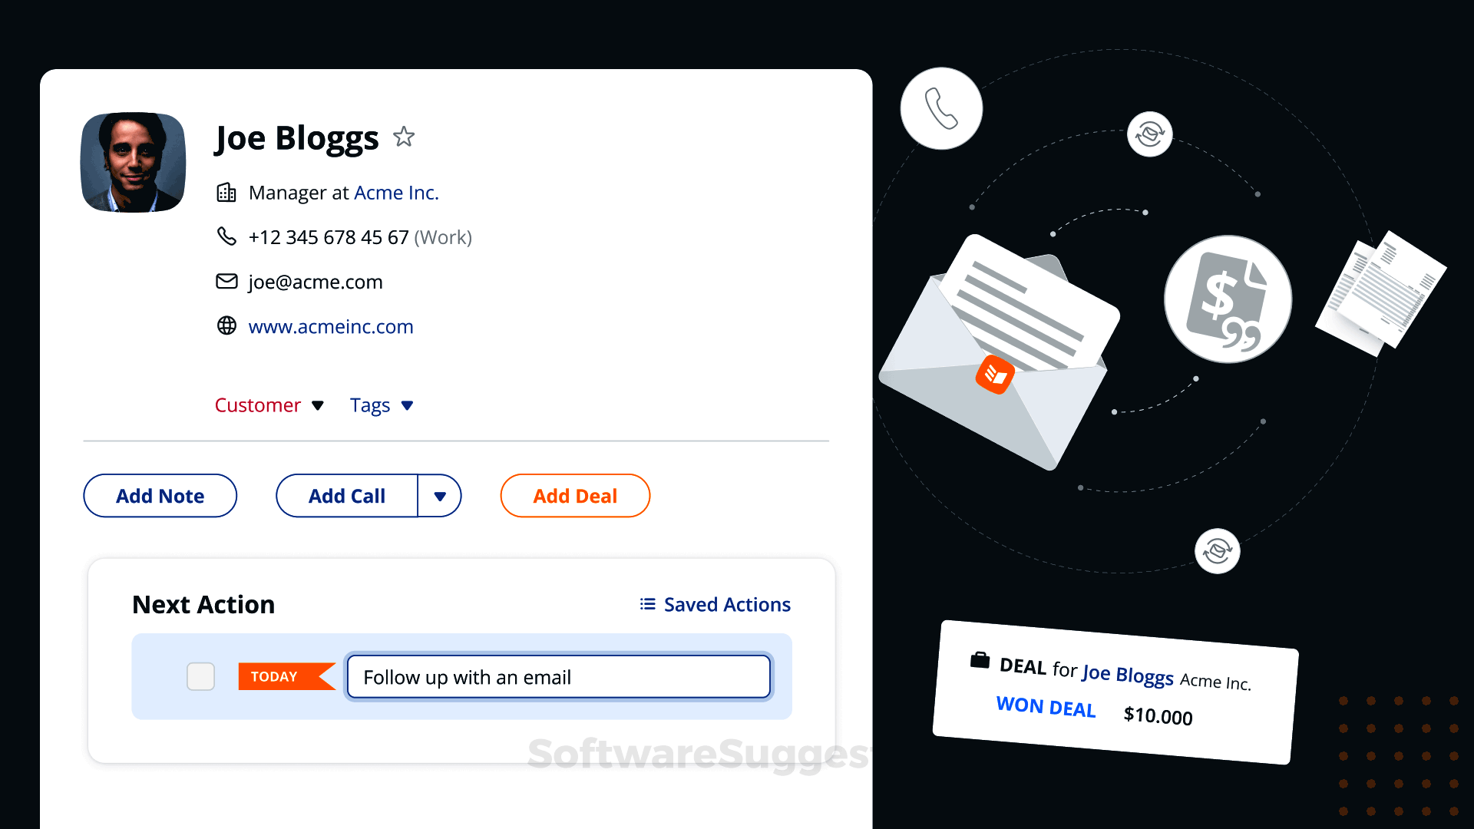This screenshot has height=829, width=1474.
Task: Click the globe icon beside the website
Action: [226, 326]
